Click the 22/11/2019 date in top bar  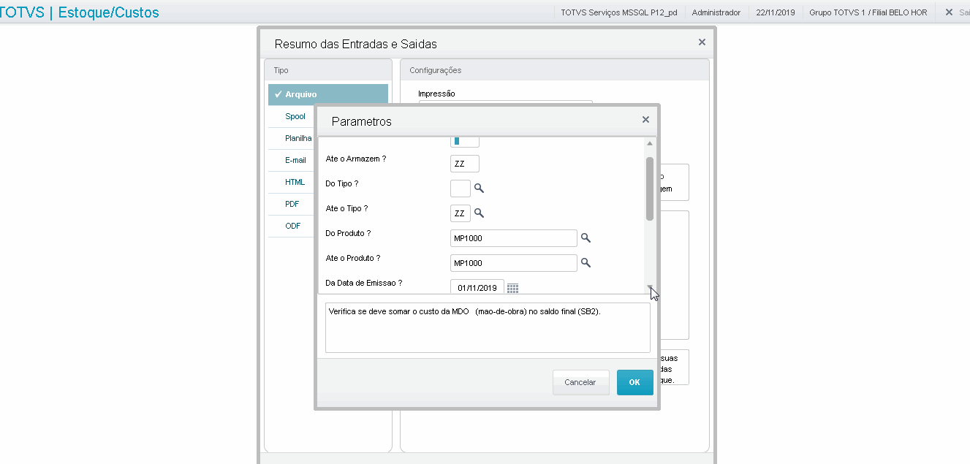[776, 12]
